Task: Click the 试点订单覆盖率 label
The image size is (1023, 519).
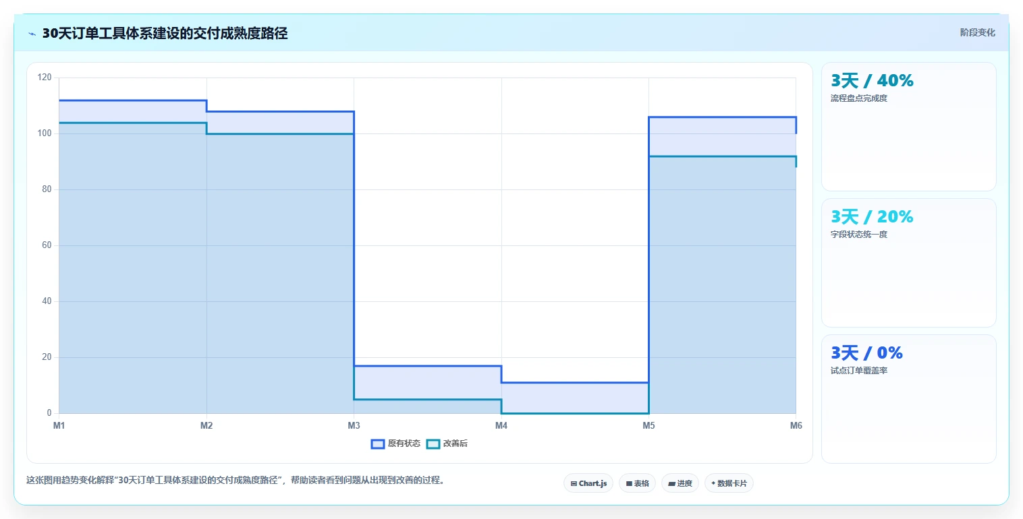Action: point(858,371)
